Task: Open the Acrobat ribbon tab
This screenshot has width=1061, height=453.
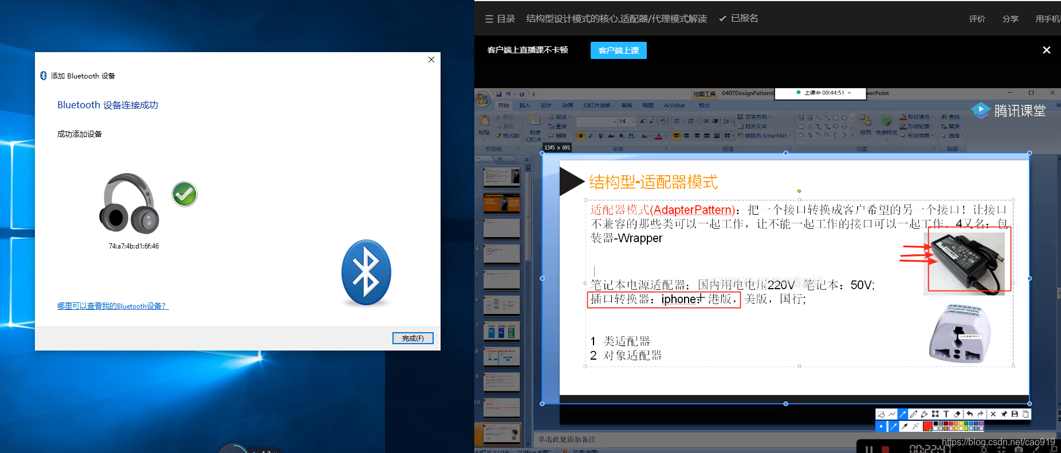Action: [674, 105]
